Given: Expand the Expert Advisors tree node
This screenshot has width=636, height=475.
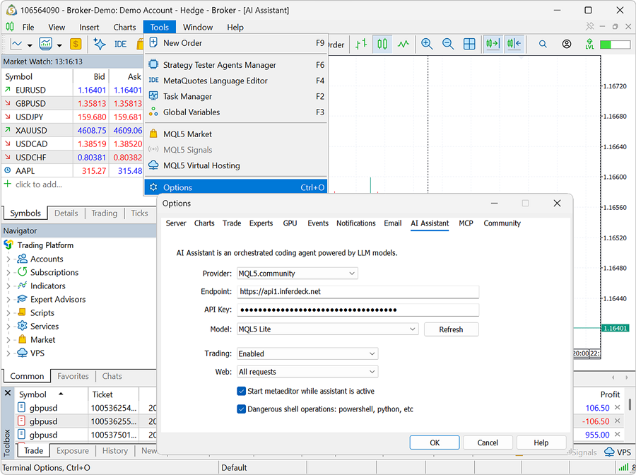Looking at the screenshot, I should click(x=8, y=300).
